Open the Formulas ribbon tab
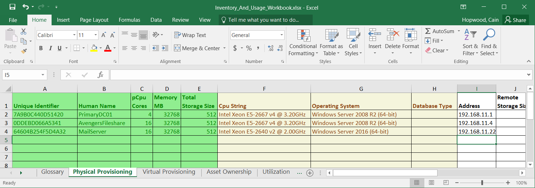 click(129, 20)
